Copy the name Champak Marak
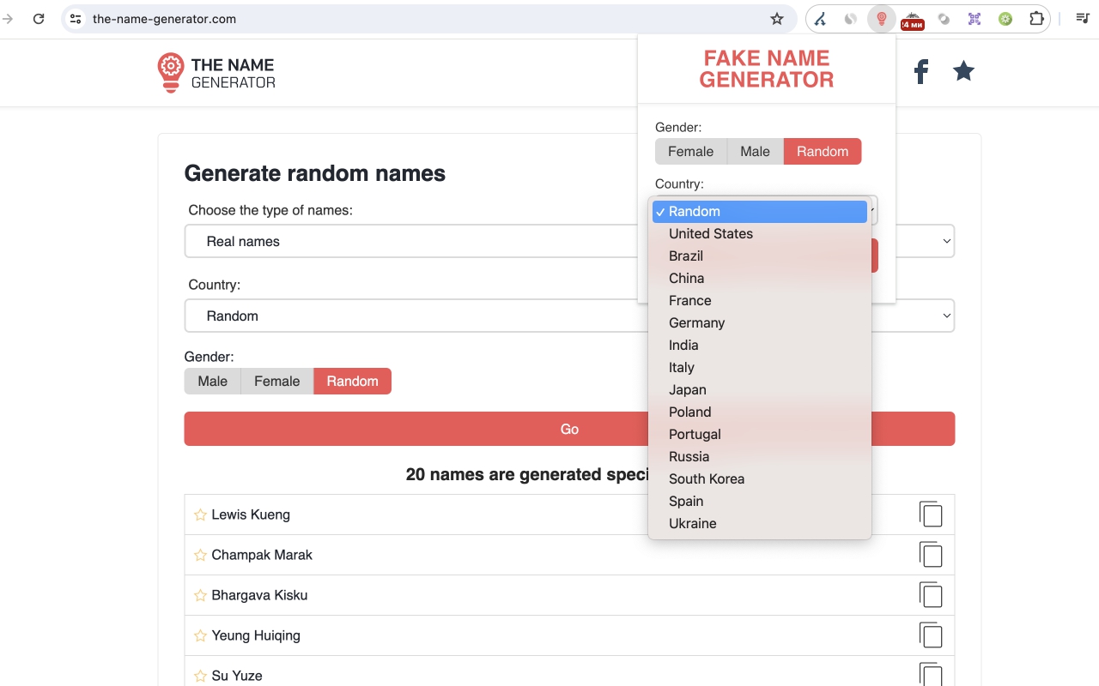 click(931, 555)
